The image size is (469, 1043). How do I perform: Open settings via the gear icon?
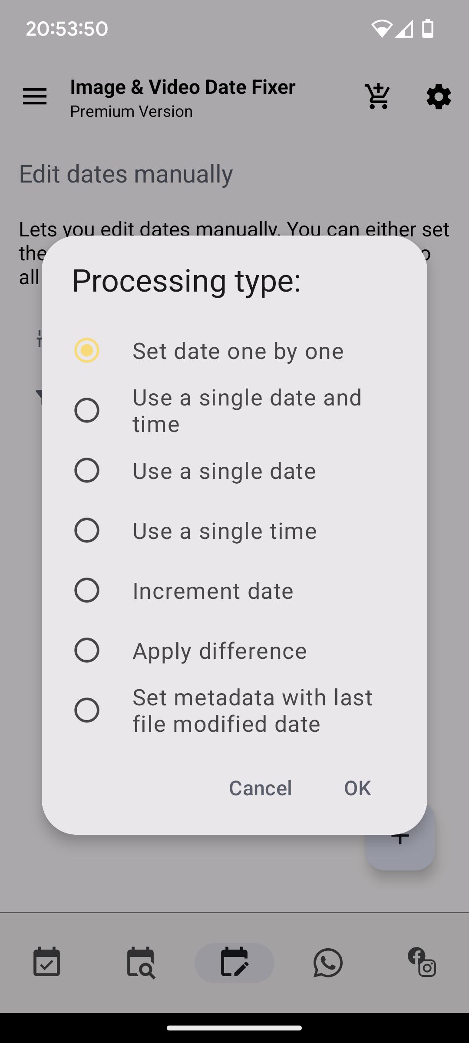click(x=438, y=96)
